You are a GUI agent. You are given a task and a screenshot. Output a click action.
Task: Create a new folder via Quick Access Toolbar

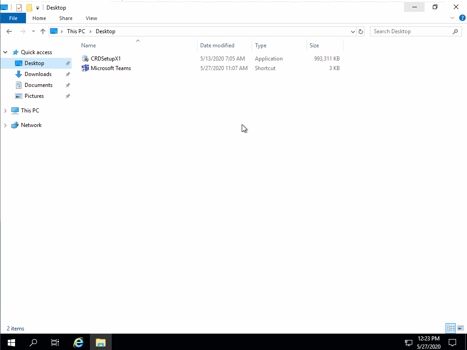tap(29, 7)
